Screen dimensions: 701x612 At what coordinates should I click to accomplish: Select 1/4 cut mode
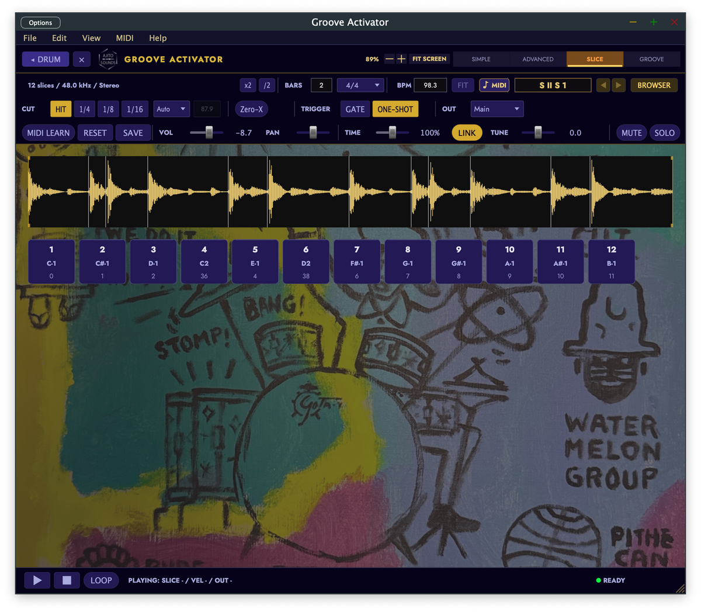point(85,109)
